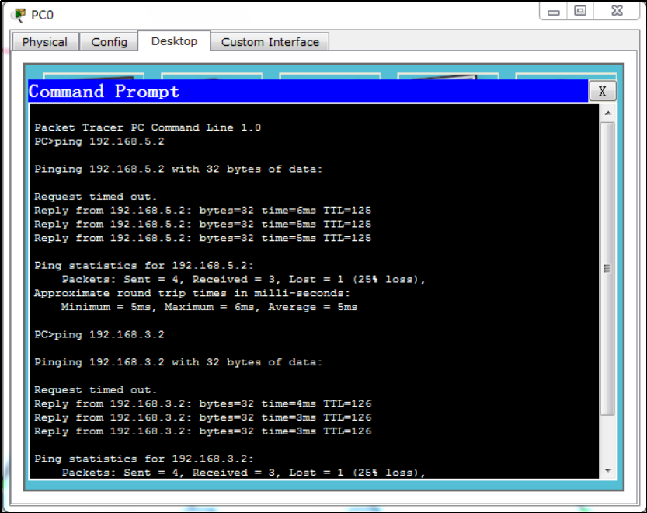Image resolution: width=647 pixels, height=513 pixels.
Task: Click the terminal vertical scrollbar thumb
Action: click(x=607, y=268)
